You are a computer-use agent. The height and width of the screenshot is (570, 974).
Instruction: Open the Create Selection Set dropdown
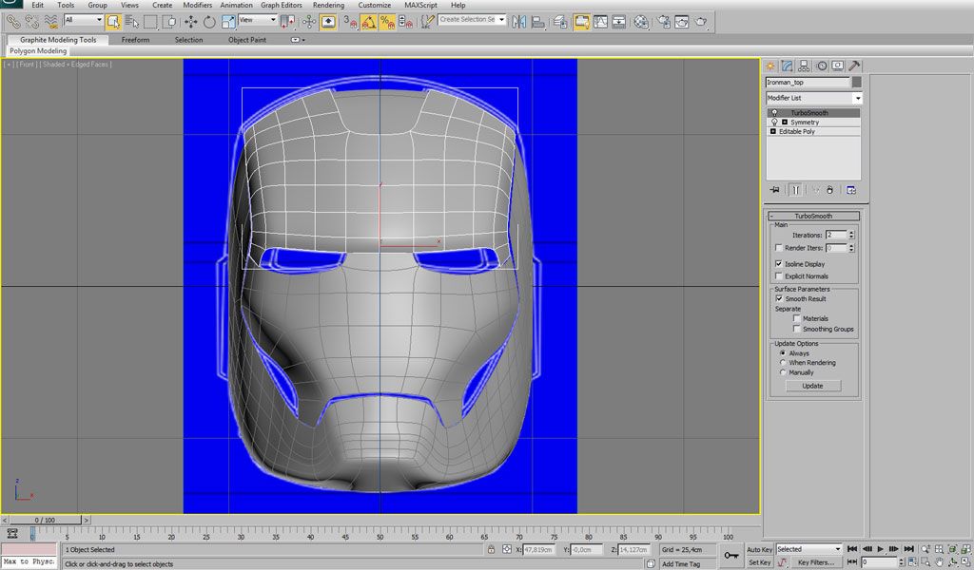tap(472, 20)
